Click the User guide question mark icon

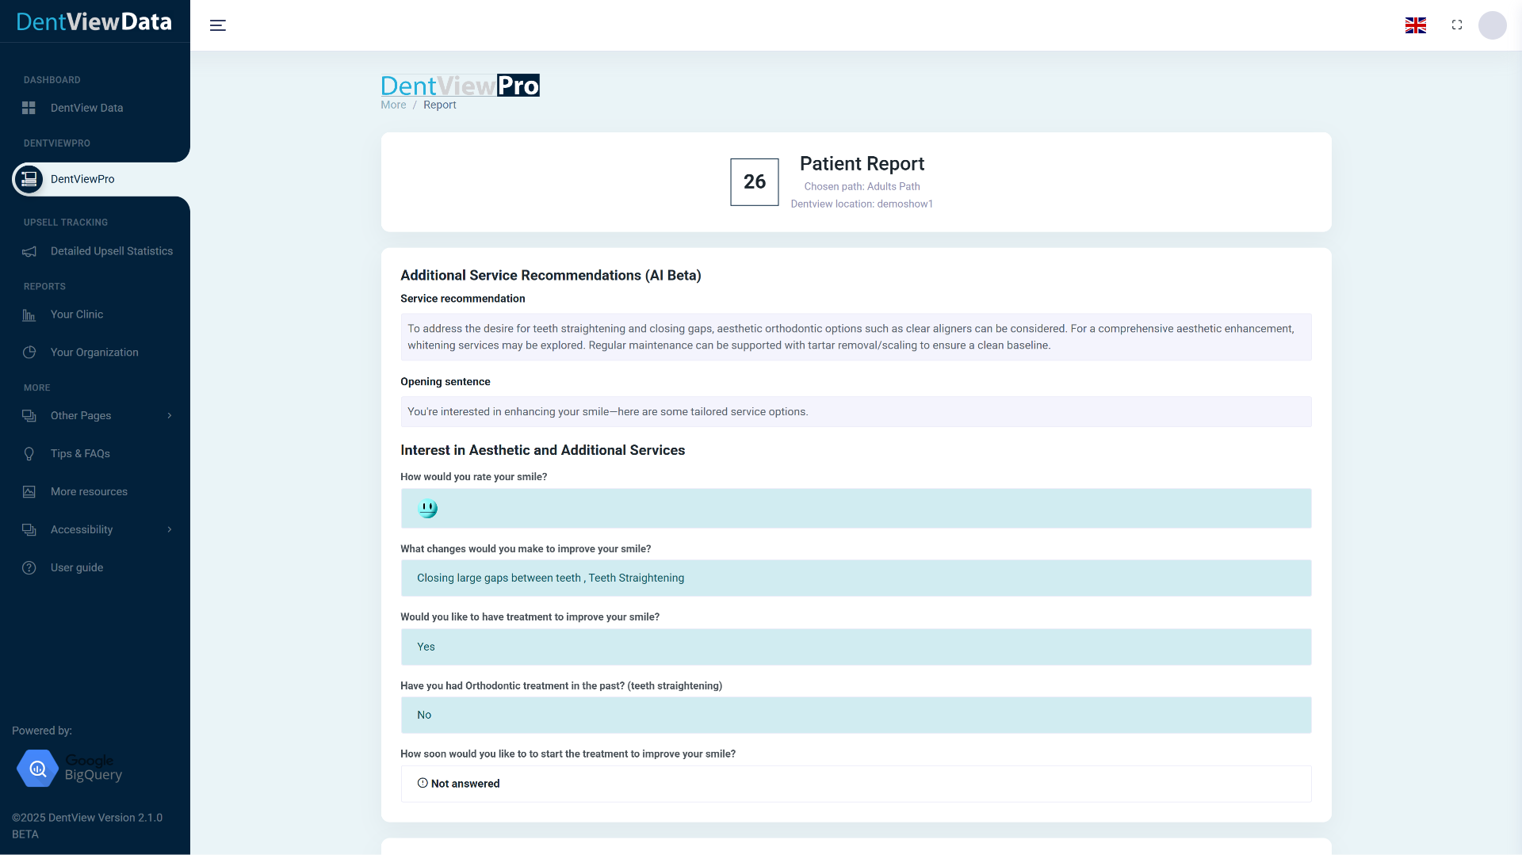29,567
